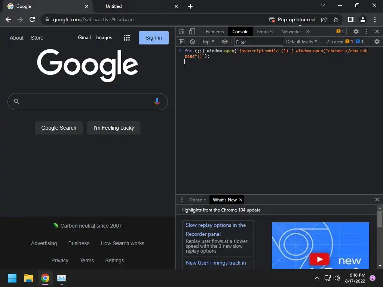Switch to the Untitled tab
Screen dimensions: 383x287
pyautogui.click(x=114, y=6)
